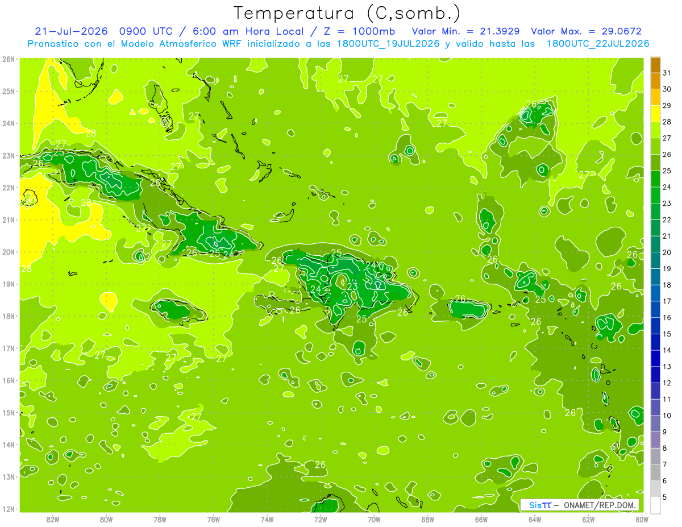
Task: Click the colorbar label "20"
Action: [x=667, y=252]
